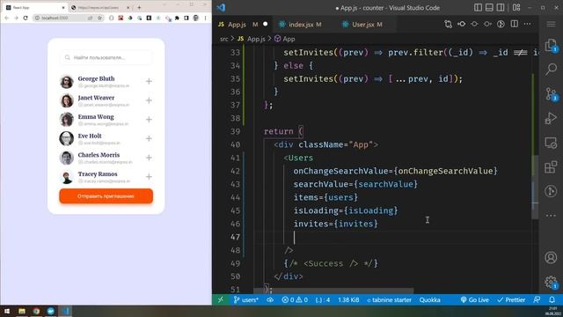This screenshot has height=317, width=563.
Task: Open Changes for App.js file
Action: (448, 24)
